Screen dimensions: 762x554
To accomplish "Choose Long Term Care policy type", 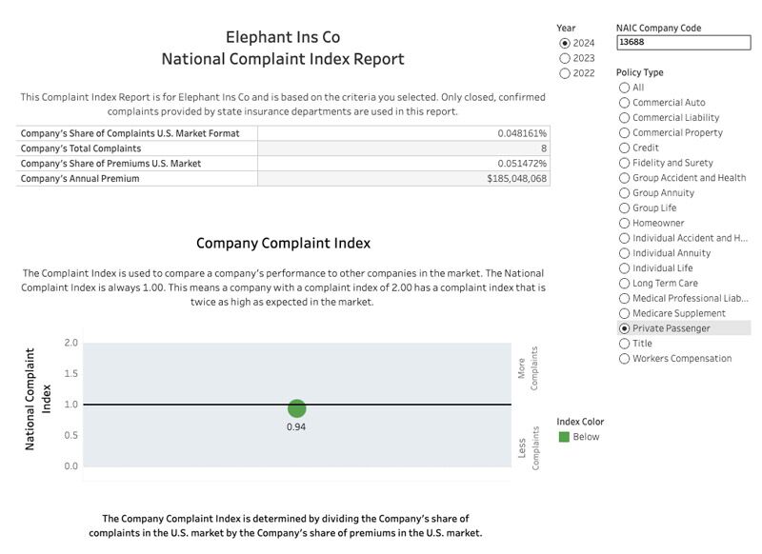I will 625,283.
